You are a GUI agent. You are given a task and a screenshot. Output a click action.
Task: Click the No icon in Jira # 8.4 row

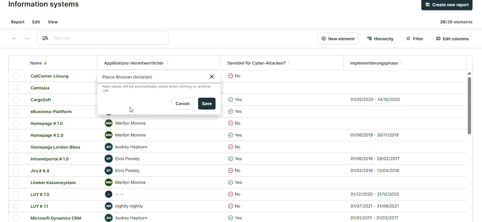pyautogui.click(x=231, y=170)
